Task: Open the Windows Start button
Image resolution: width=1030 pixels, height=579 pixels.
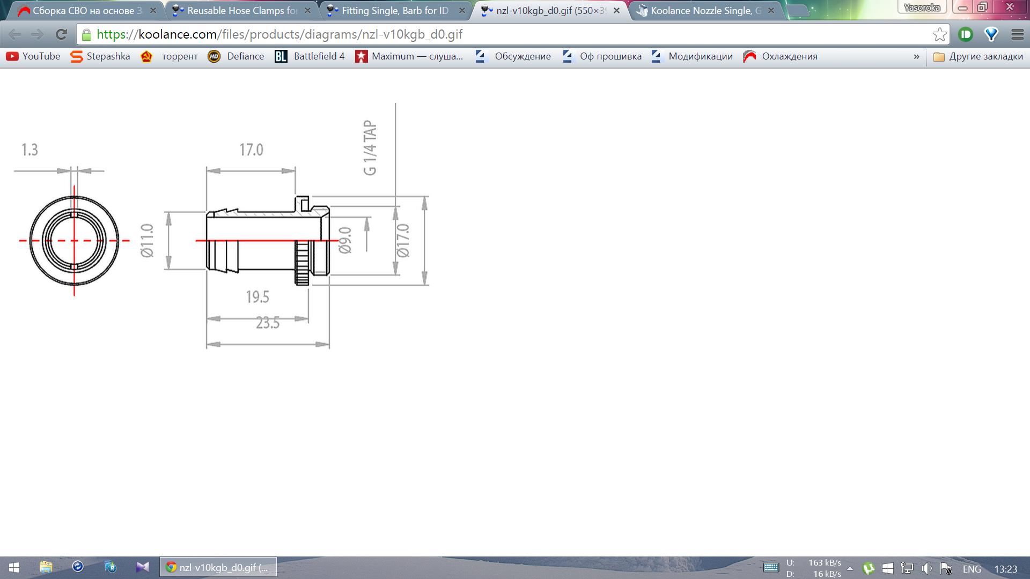Action: [14, 567]
